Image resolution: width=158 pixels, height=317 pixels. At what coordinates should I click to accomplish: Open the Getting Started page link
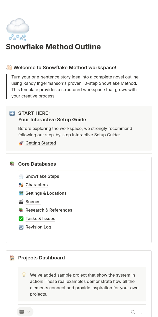click(x=41, y=143)
